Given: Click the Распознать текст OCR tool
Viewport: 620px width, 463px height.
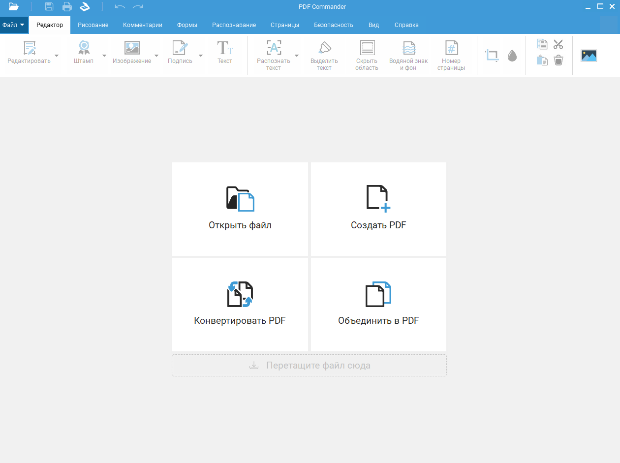Looking at the screenshot, I should (x=274, y=56).
